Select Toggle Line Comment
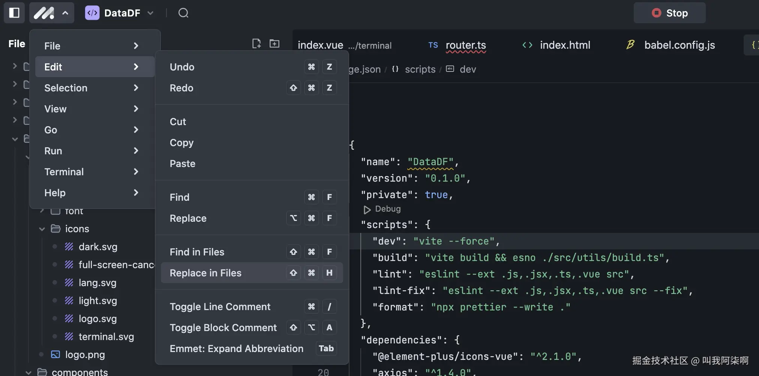759x376 pixels. click(x=220, y=307)
